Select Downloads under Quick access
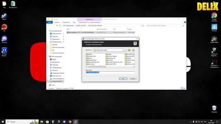Image resolution: width=221 pixels, height=124 pixels. click(x=55, y=37)
